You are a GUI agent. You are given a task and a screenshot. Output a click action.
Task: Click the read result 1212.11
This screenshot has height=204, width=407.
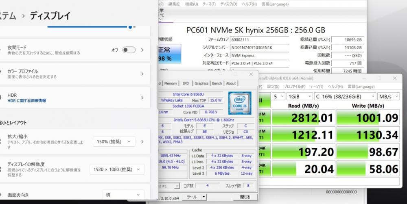tap(303, 135)
